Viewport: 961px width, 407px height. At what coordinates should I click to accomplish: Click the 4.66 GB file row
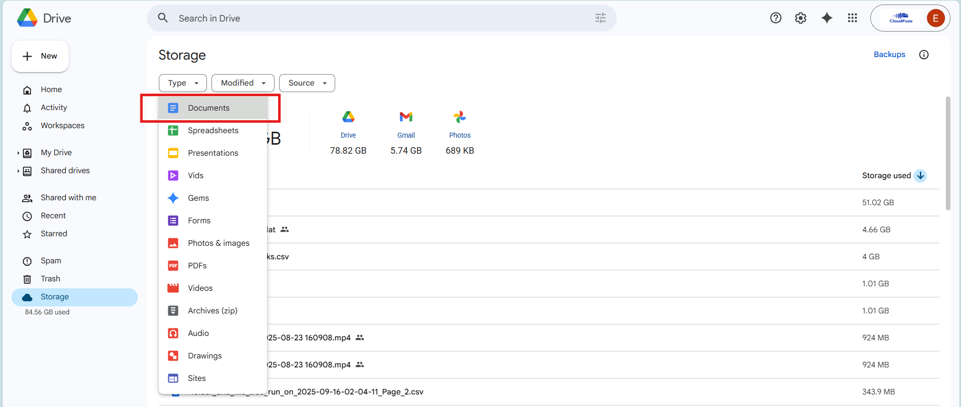coord(549,230)
